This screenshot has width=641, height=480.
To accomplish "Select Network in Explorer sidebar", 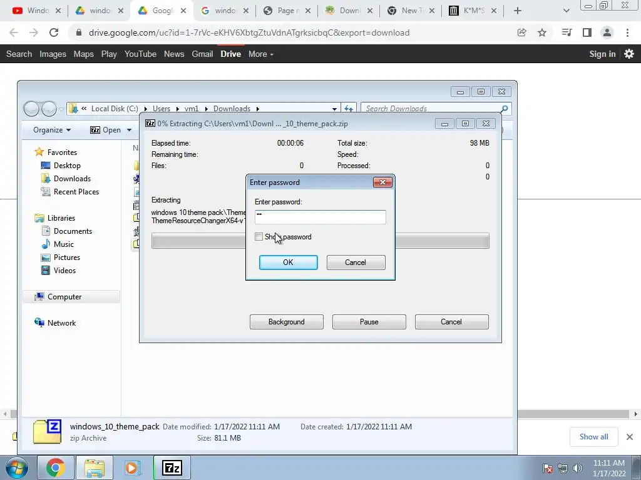I will point(55,323).
